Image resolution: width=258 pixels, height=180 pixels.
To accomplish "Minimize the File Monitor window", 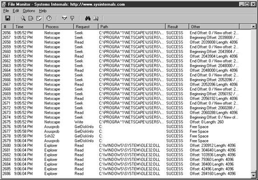I will pos(241,4).
